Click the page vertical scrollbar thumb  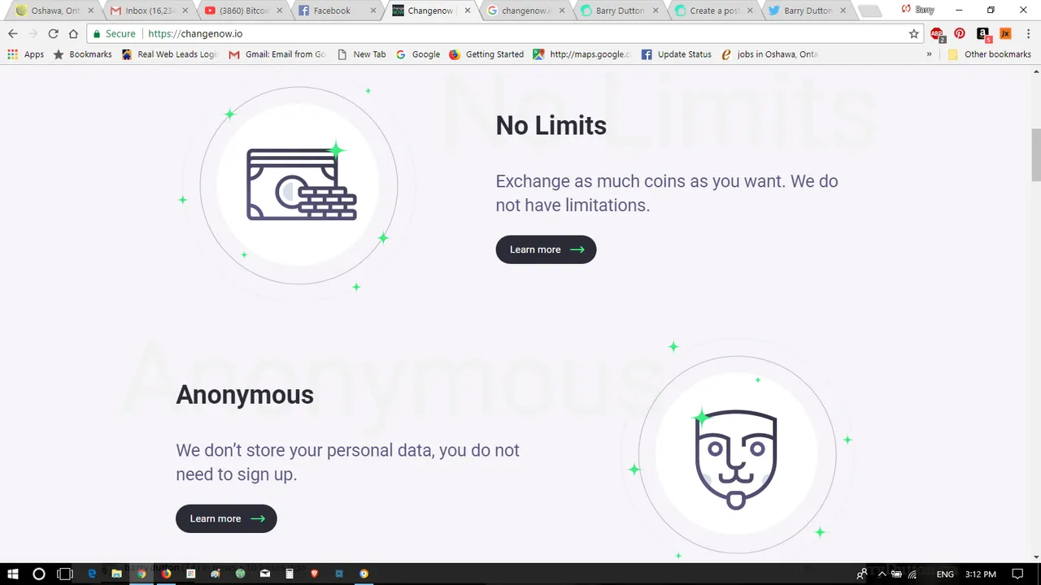(1035, 154)
